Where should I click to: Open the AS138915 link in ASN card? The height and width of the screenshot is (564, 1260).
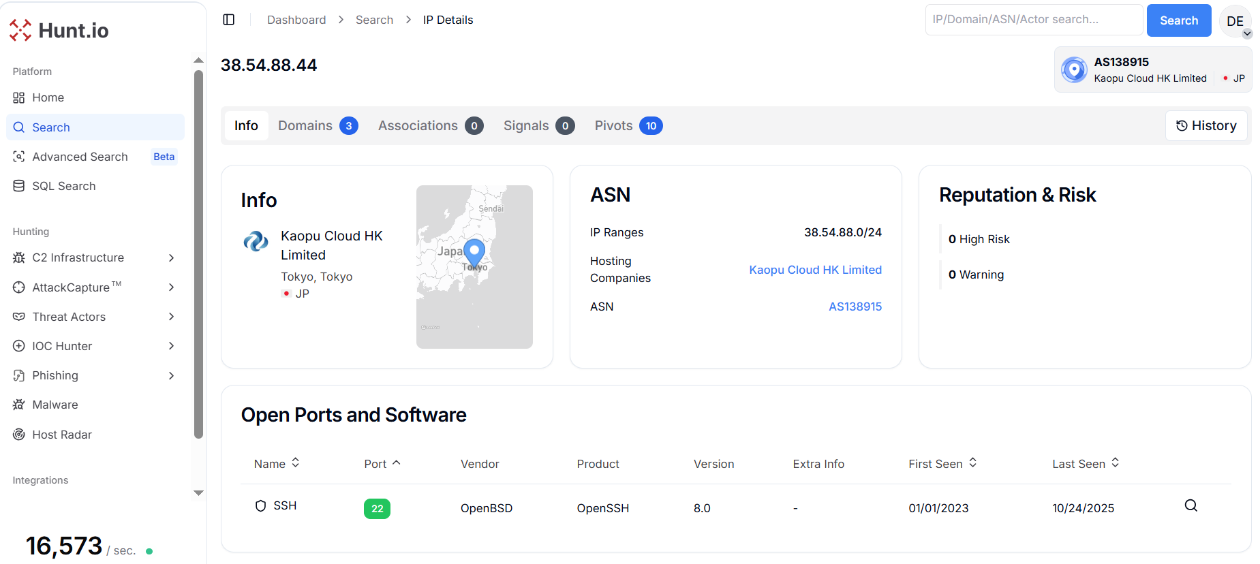[855, 307]
